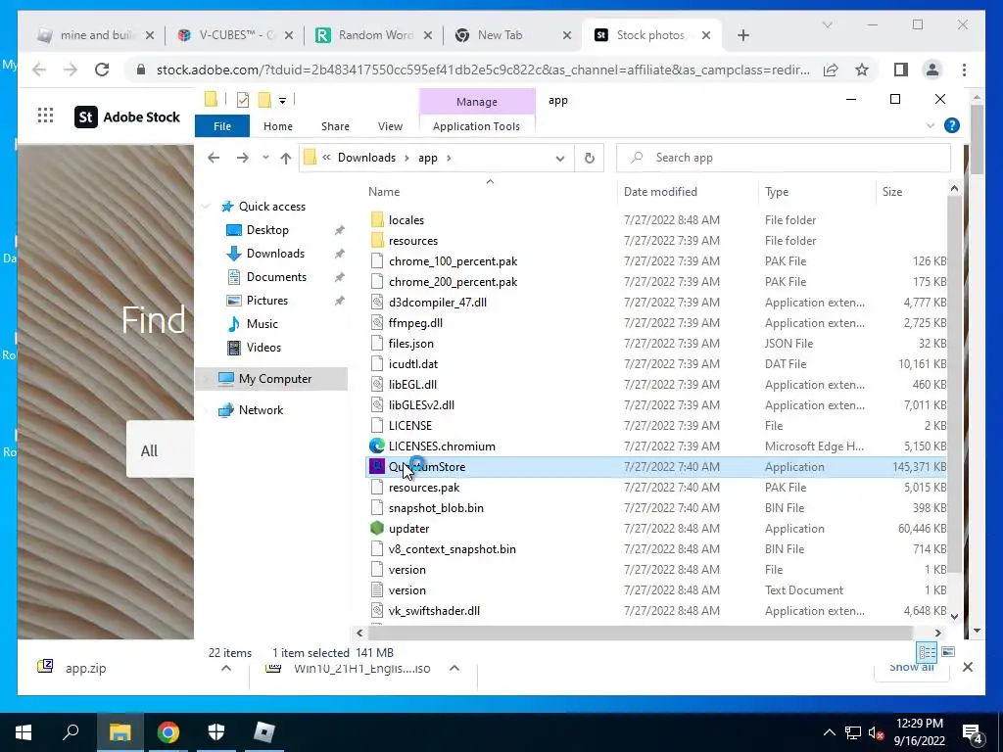Bookmark this page with the star icon

[862, 70]
